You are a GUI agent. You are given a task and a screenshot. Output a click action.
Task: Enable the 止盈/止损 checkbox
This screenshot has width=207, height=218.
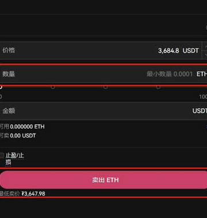coord(2,155)
